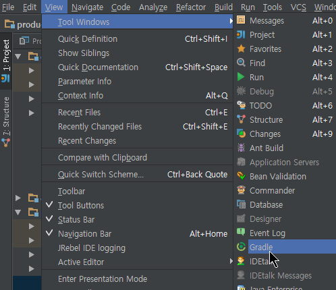This screenshot has width=336, height=290.
Task: Click the Ant Build icon
Action: (x=241, y=148)
